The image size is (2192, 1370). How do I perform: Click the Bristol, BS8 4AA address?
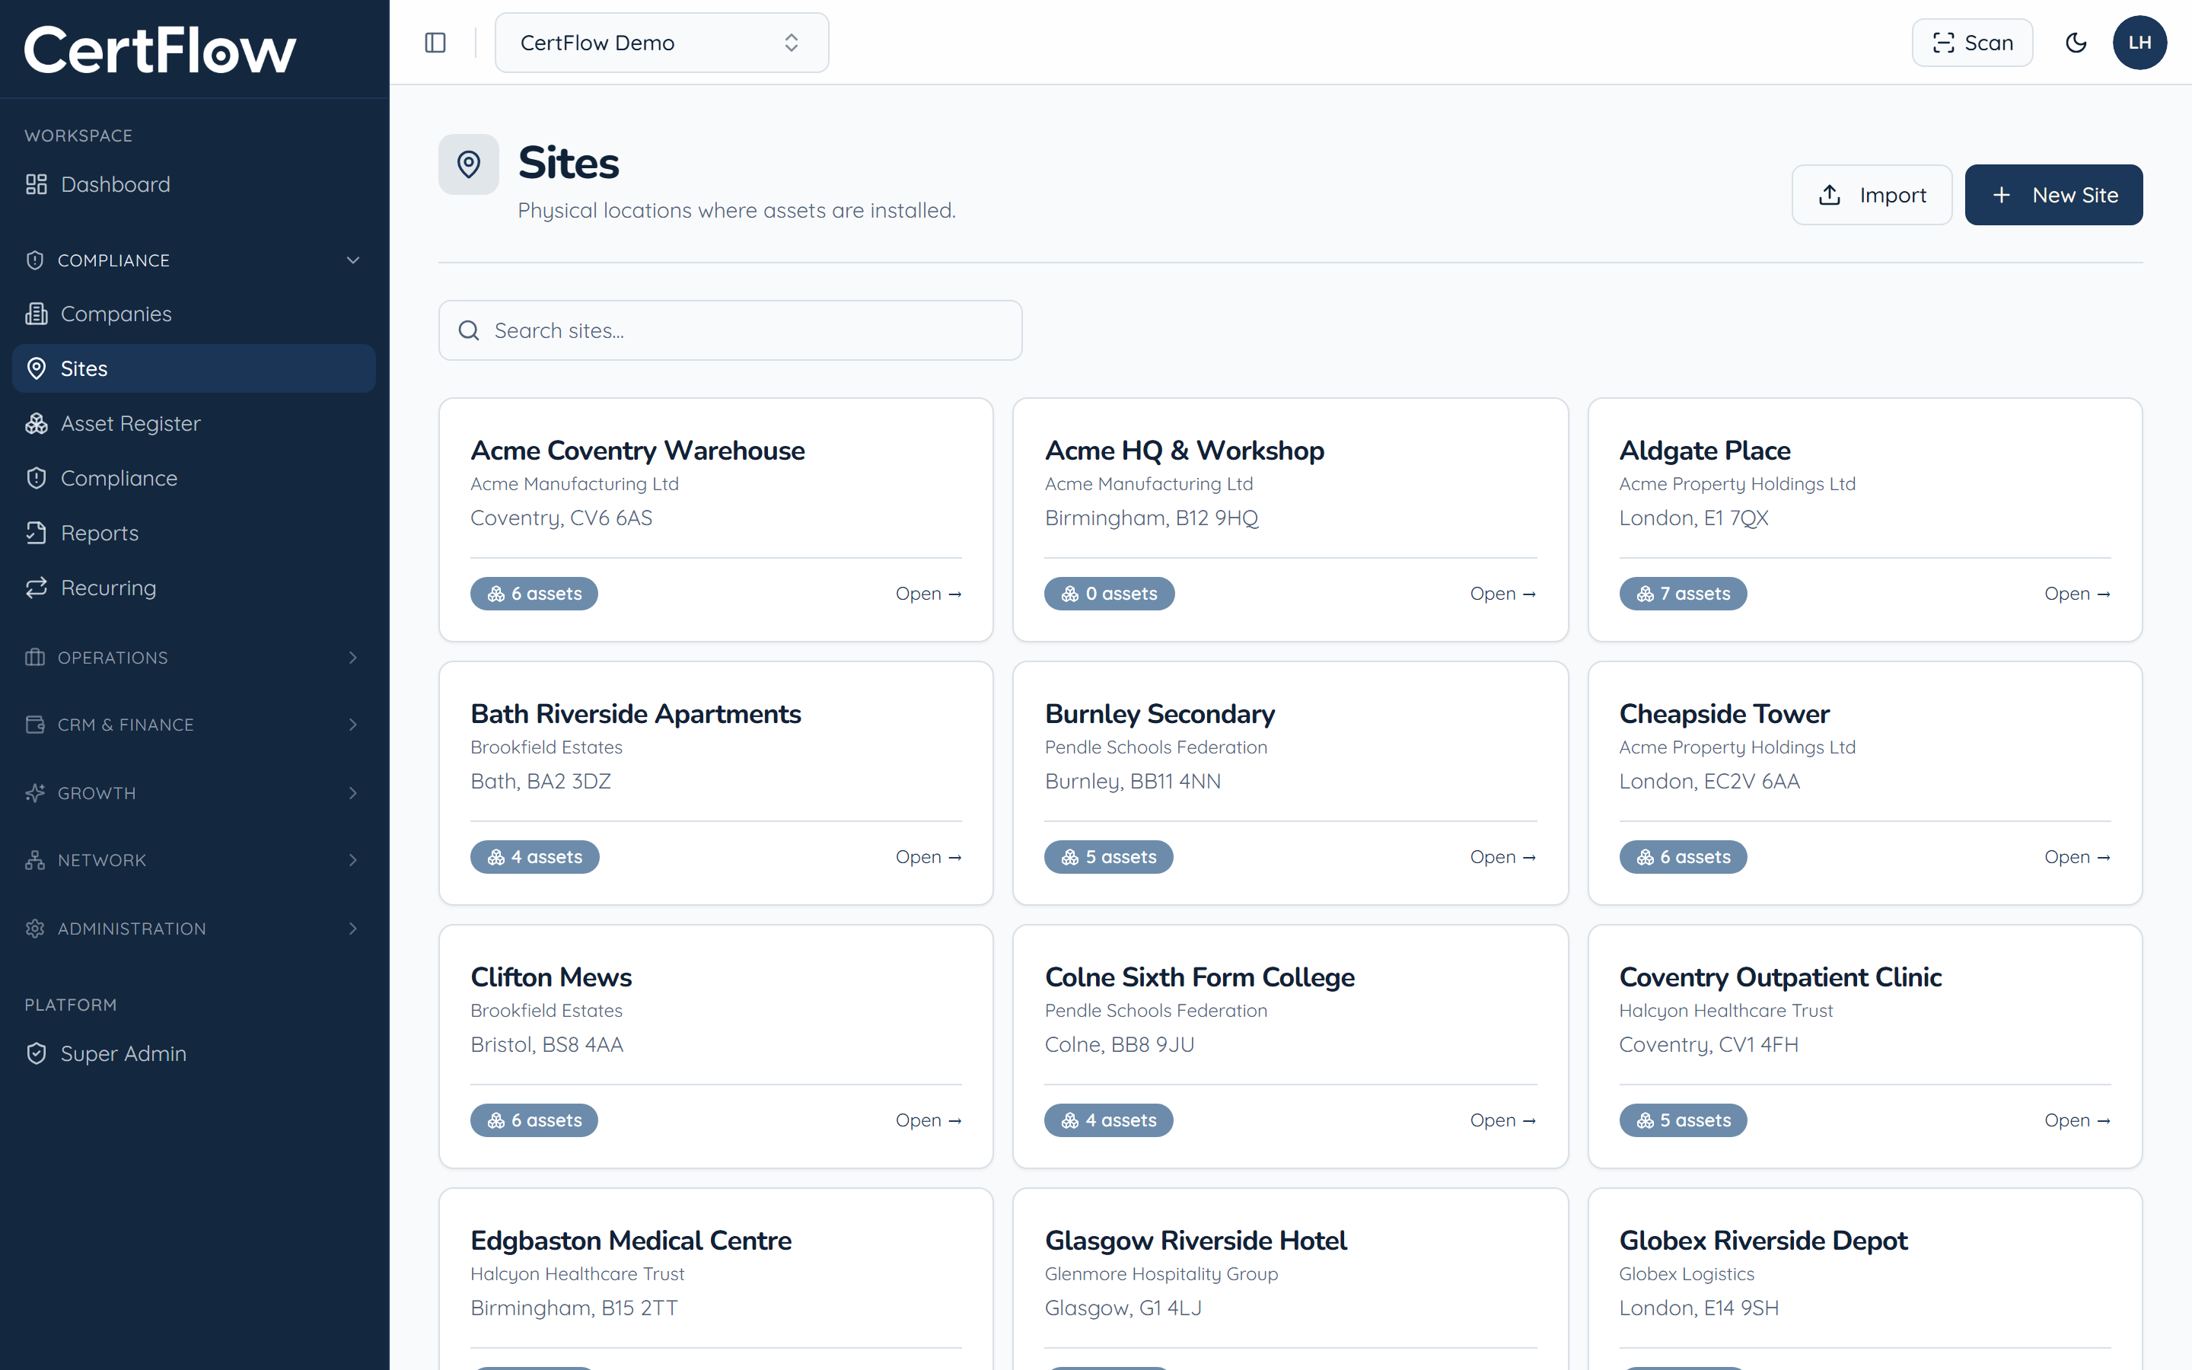point(546,1045)
